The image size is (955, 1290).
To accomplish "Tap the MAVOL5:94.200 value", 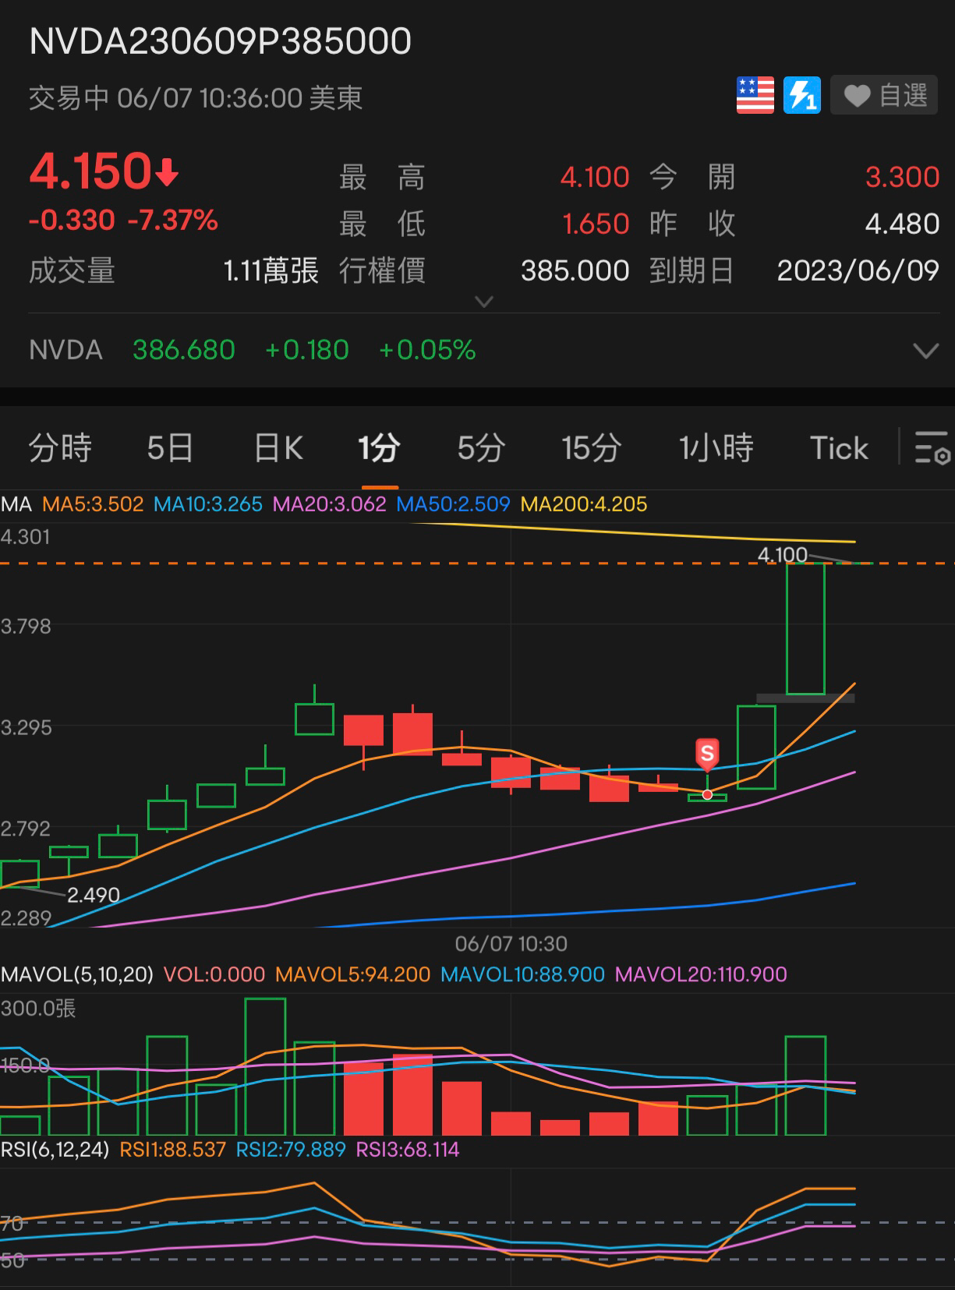I will pyautogui.click(x=353, y=974).
